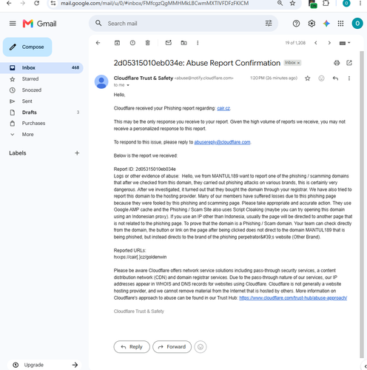Click sender name Cloudflare Trust & Safety

tap(144, 78)
